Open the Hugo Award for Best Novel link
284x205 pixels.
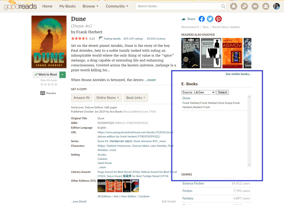tap(119, 172)
